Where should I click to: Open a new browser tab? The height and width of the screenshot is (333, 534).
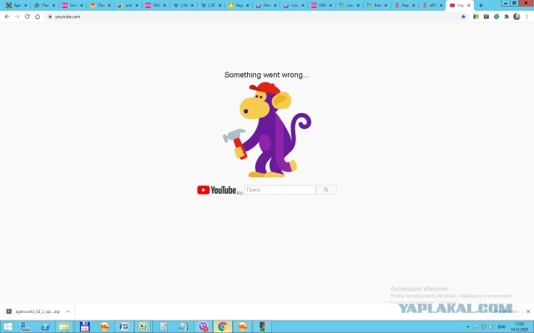(481, 5)
